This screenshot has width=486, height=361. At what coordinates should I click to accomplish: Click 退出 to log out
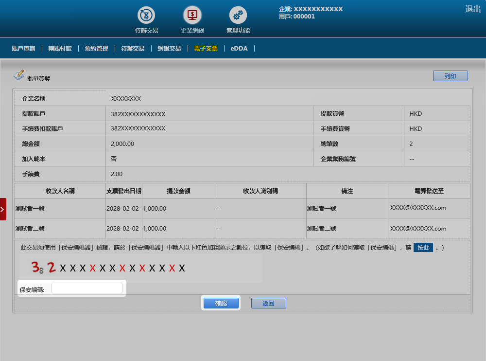tap(472, 9)
